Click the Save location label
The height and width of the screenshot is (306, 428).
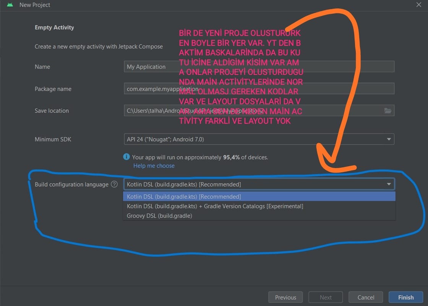(52, 110)
